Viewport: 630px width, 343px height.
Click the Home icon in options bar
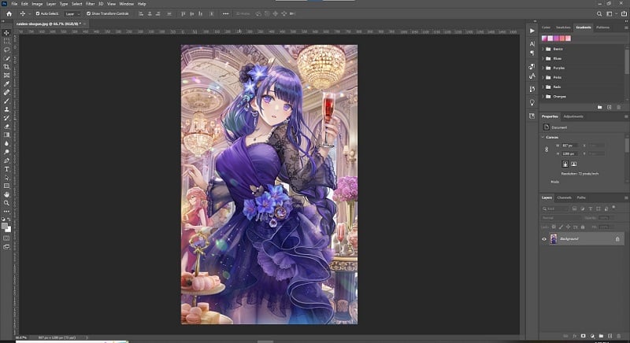click(x=9, y=13)
